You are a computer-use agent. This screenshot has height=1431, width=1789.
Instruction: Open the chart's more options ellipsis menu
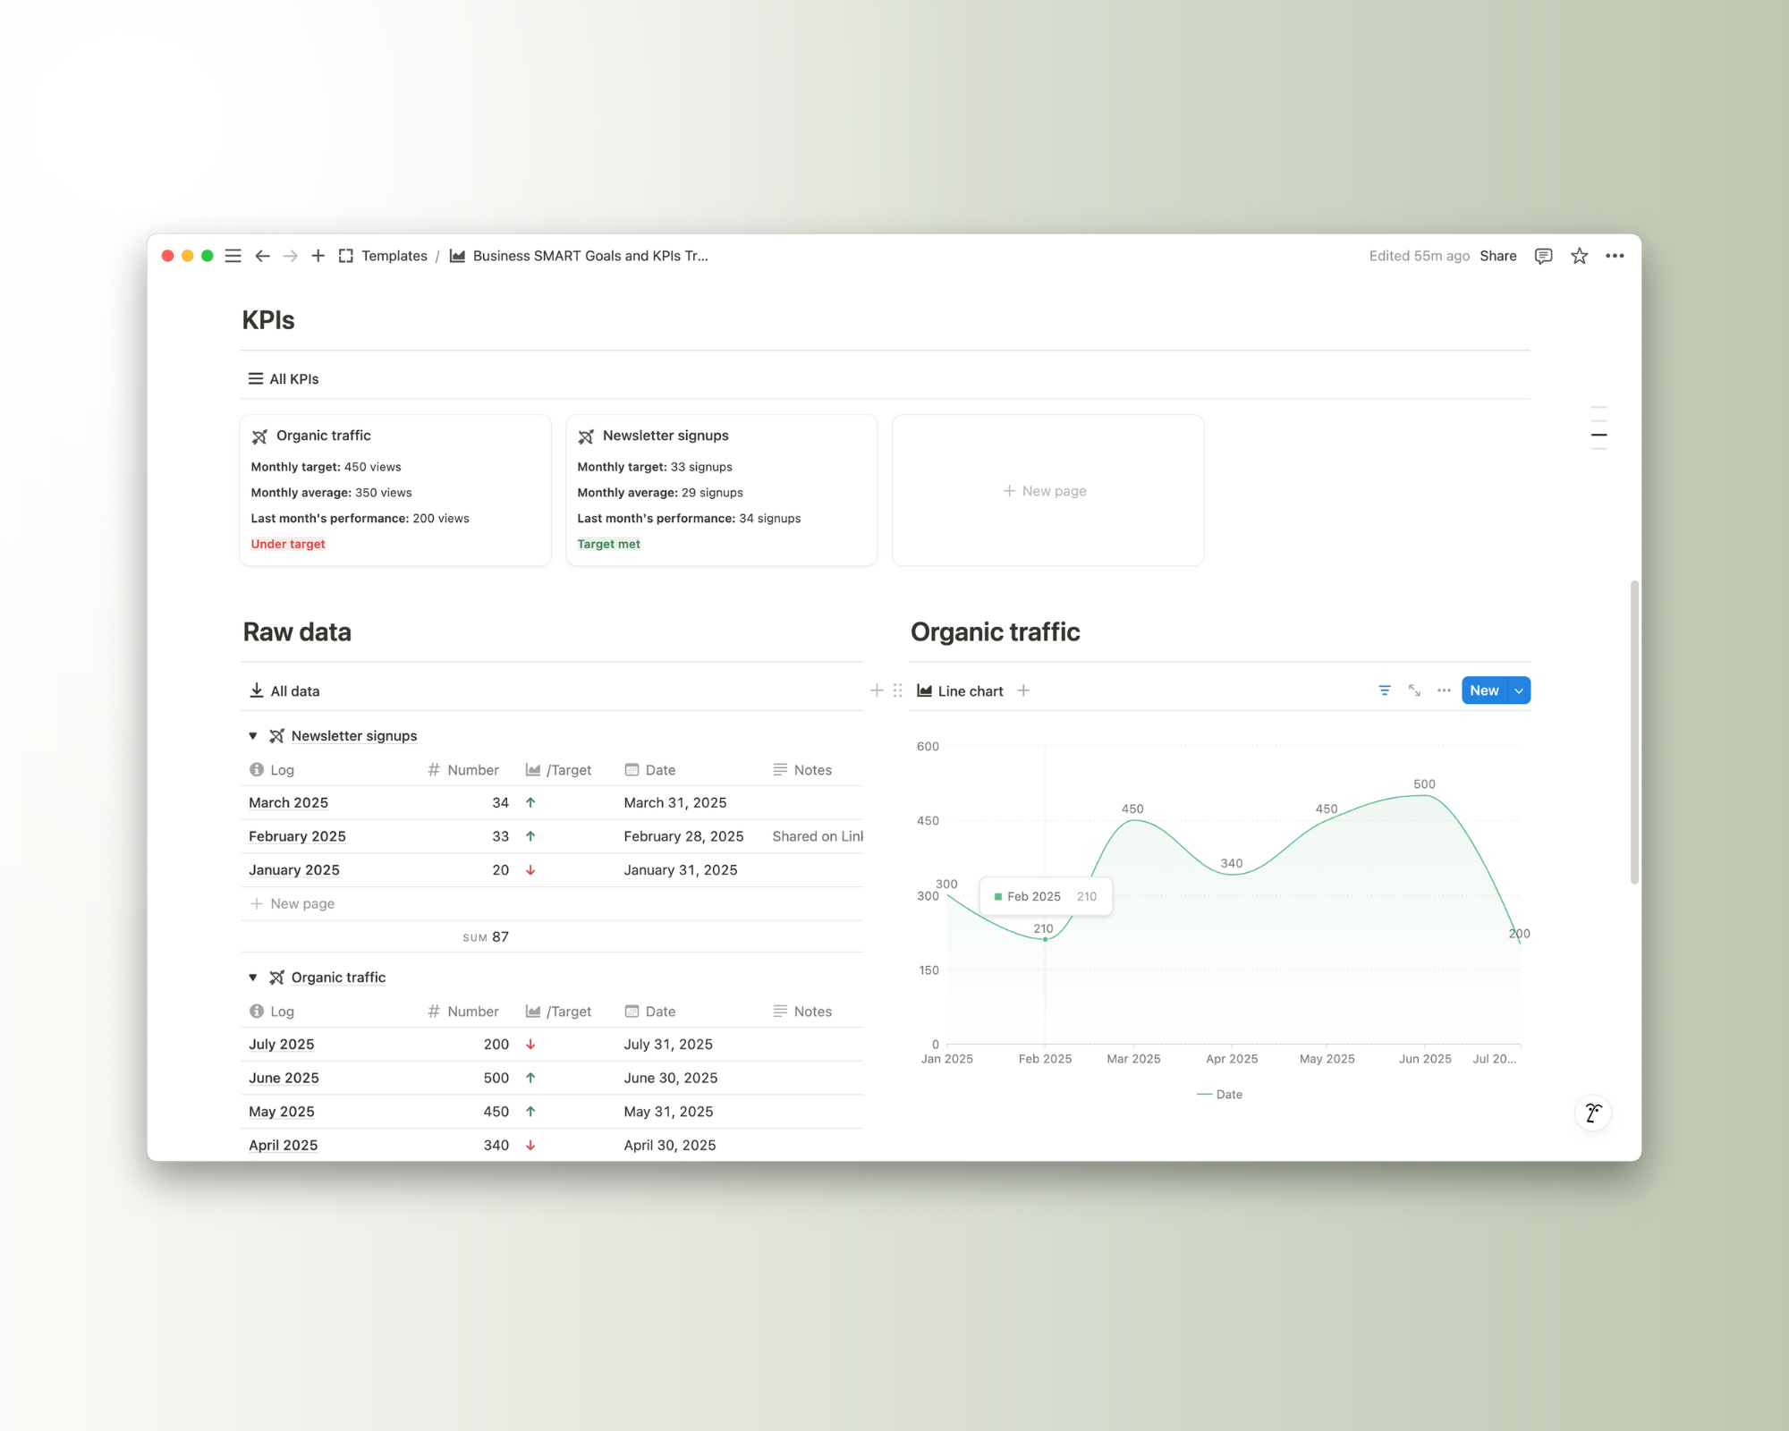click(x=1444, y=690)
